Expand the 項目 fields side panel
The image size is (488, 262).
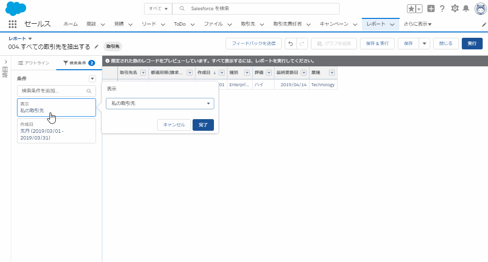[x=6, y=62]
